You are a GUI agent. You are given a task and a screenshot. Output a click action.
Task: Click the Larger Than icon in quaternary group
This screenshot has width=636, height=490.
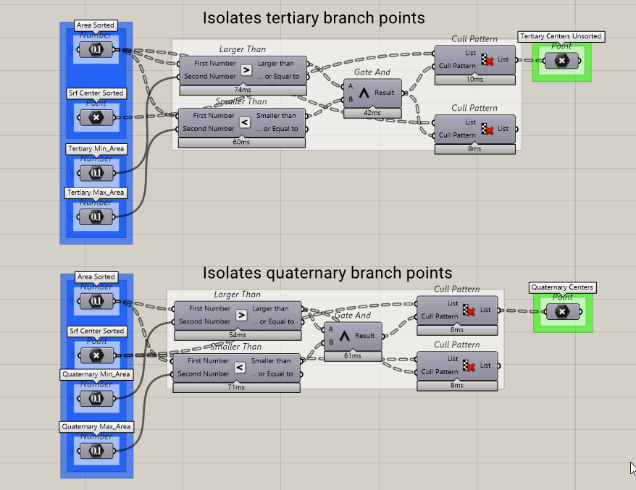241,315
